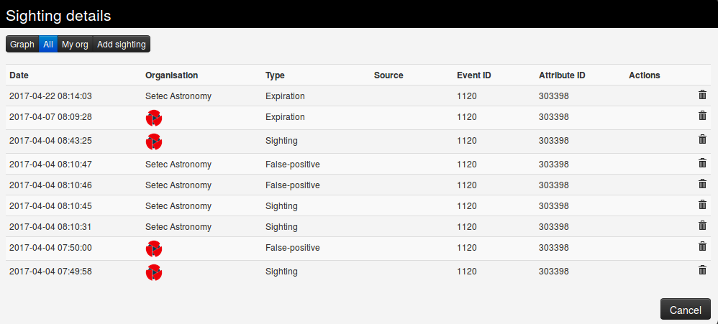The image size is (718, 324).
Task: Delete the 07:49:58 Sighting row
Action: (x=702, y=270)
